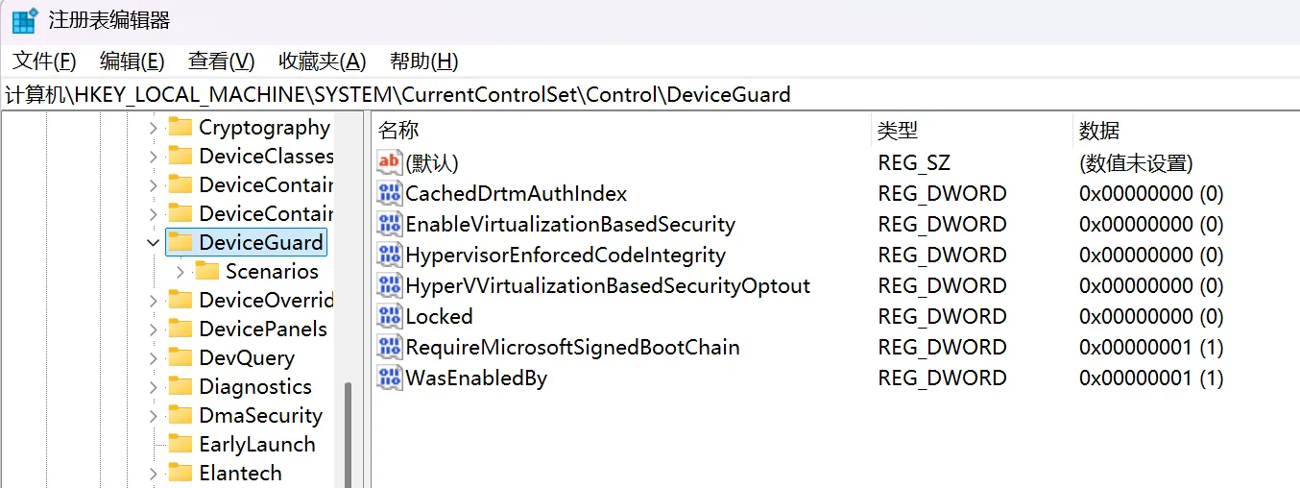Collapse the DeviceGuard tree node
The width and height of the screenshot is (1300, 488).
pos(153,242)
